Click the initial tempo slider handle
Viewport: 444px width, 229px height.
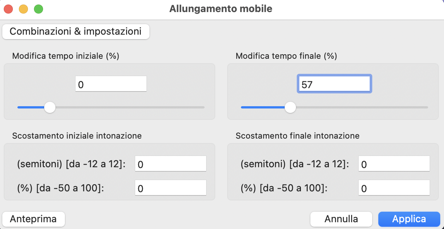pos(50,107)
